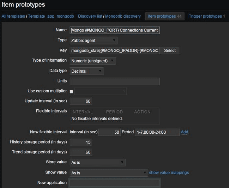Toggle the Use custom multiplier checkbox
This screenshot has height=188, width=230.
click(x=72, y=92)
